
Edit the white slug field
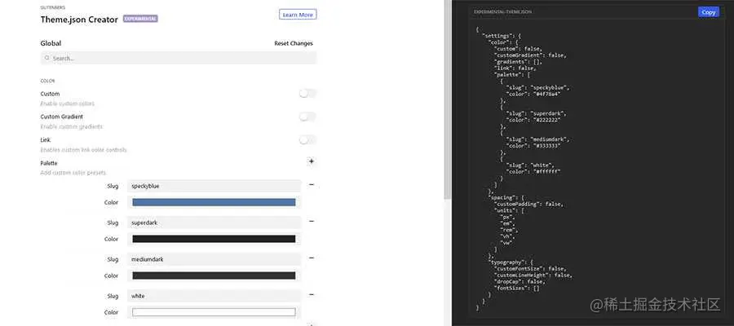click(214, 296)
